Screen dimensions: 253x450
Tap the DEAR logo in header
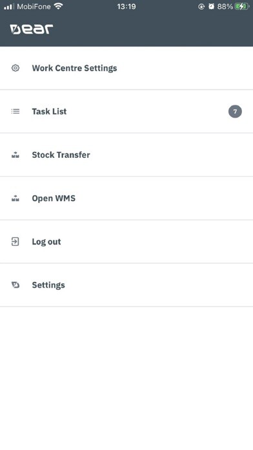[x=32, y=29]
